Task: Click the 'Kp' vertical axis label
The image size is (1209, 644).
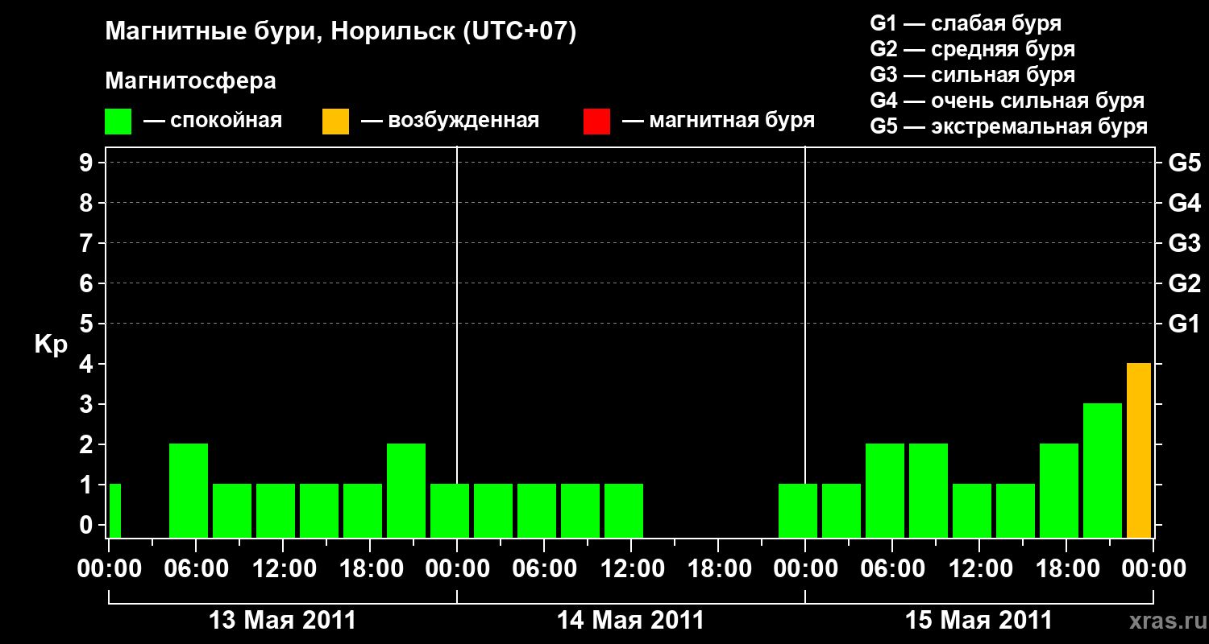Action: [51, 344]
